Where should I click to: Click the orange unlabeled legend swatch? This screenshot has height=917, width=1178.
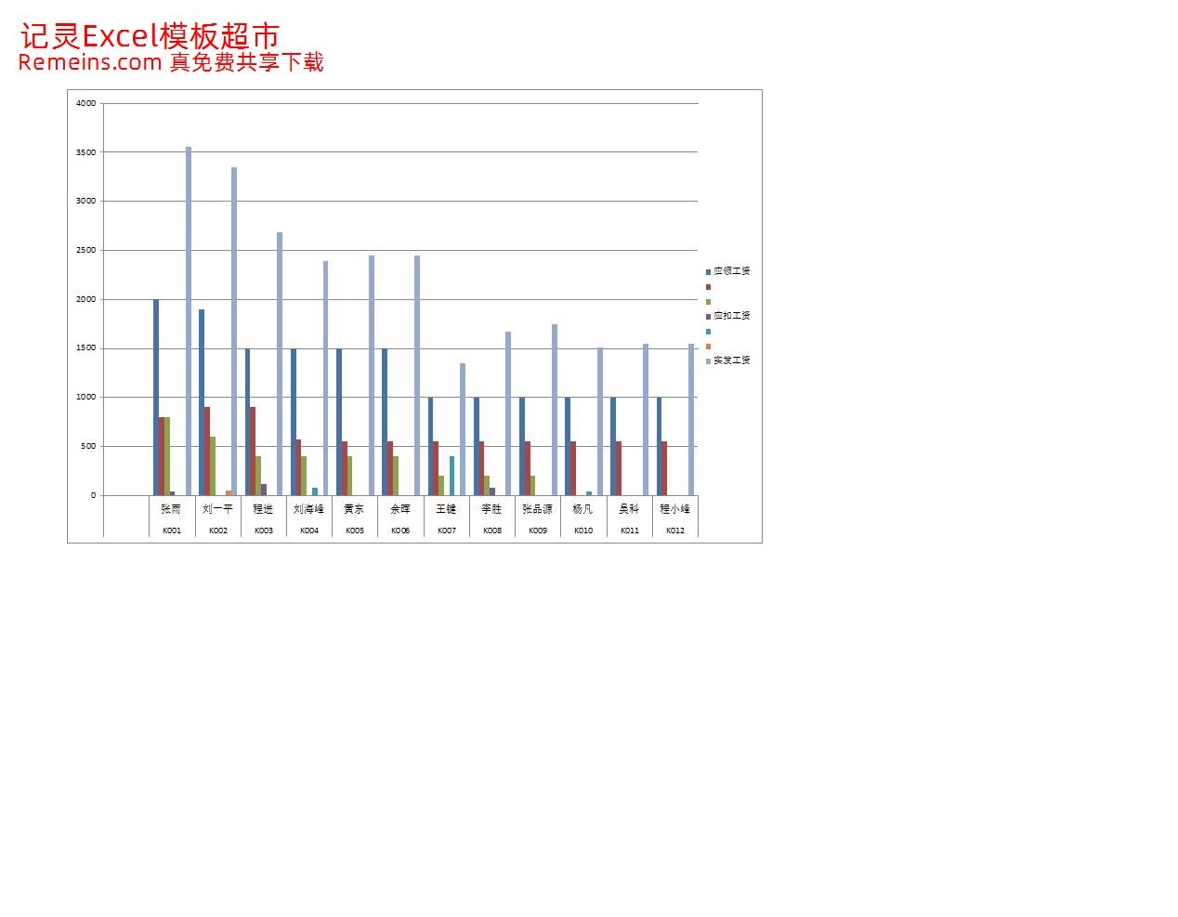click(708, 347)
